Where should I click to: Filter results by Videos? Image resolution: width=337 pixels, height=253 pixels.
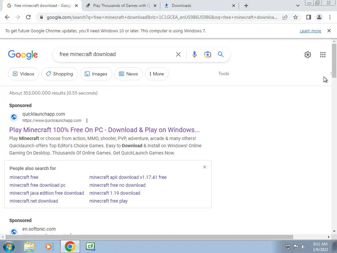[x=23, y=74]
